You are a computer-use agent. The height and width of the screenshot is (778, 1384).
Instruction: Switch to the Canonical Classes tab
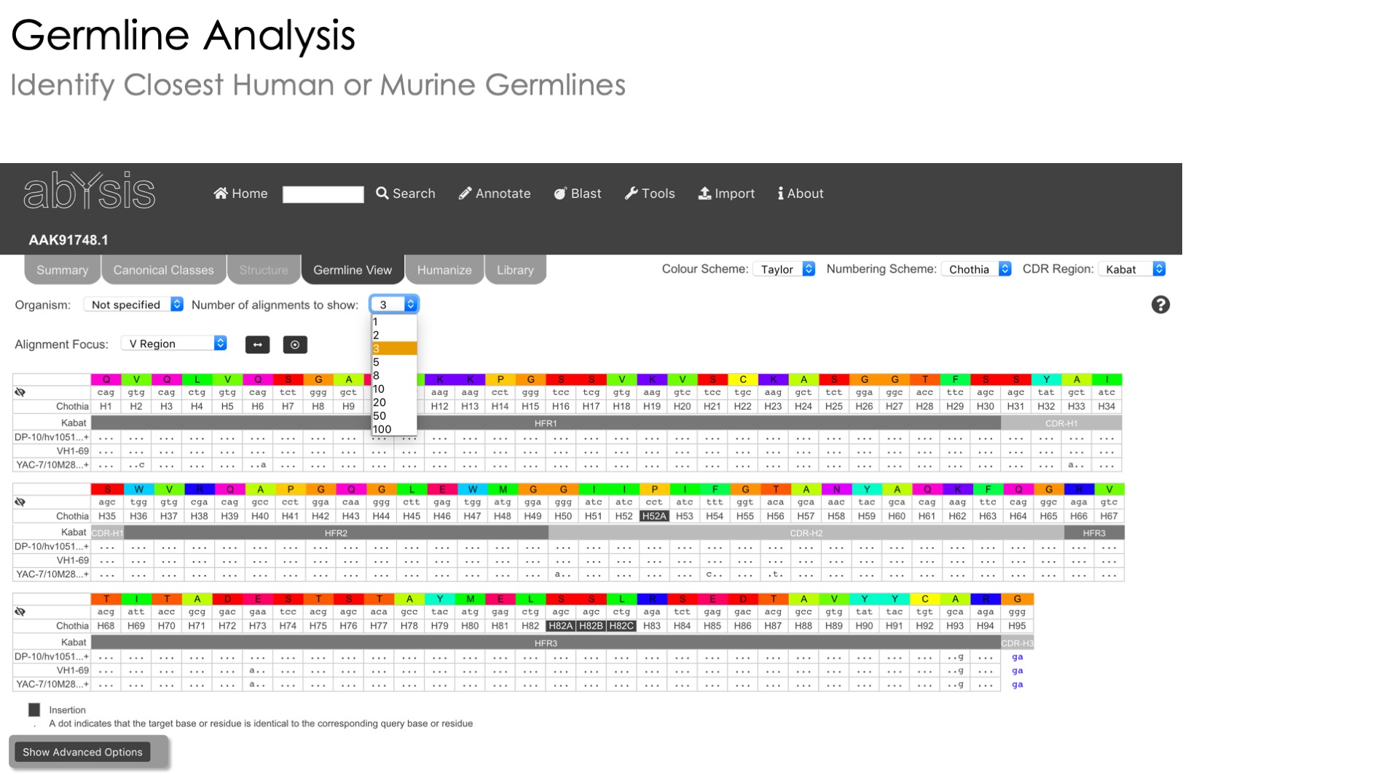tap(163, 270)
